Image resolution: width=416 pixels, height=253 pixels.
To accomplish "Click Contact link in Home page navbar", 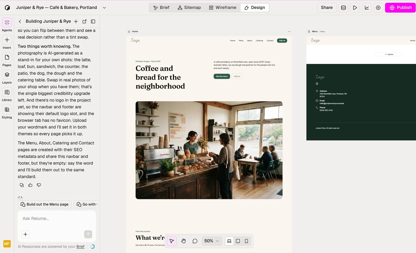I will click(270, 41).
